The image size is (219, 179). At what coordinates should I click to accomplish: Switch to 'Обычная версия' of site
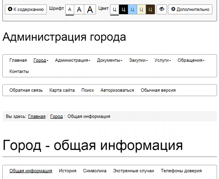click(x=158, y=90)
